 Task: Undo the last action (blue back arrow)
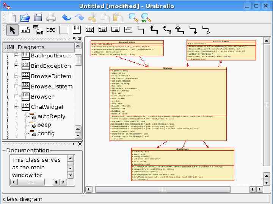tap(66, 18)
